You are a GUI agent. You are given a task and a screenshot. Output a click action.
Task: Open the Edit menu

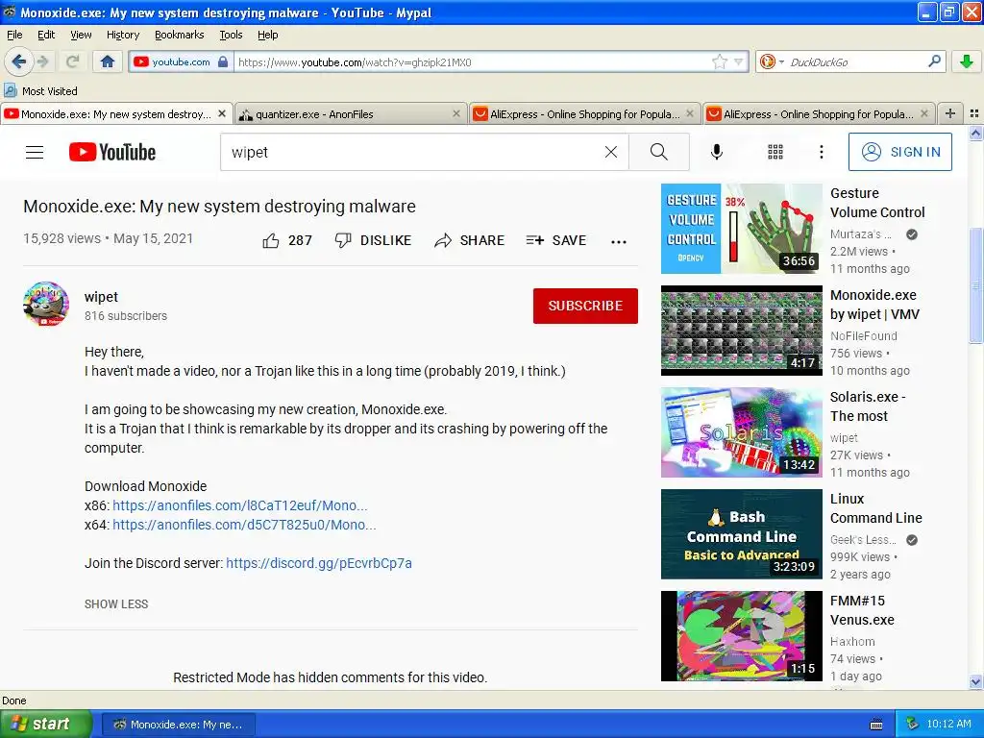46,35
